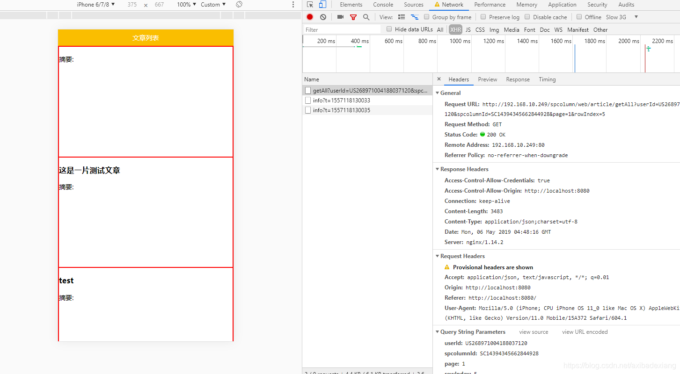Open the Preview tab of request details
Image resolution: width=680 pixels, height=374 pixels.
click(487, 79)
